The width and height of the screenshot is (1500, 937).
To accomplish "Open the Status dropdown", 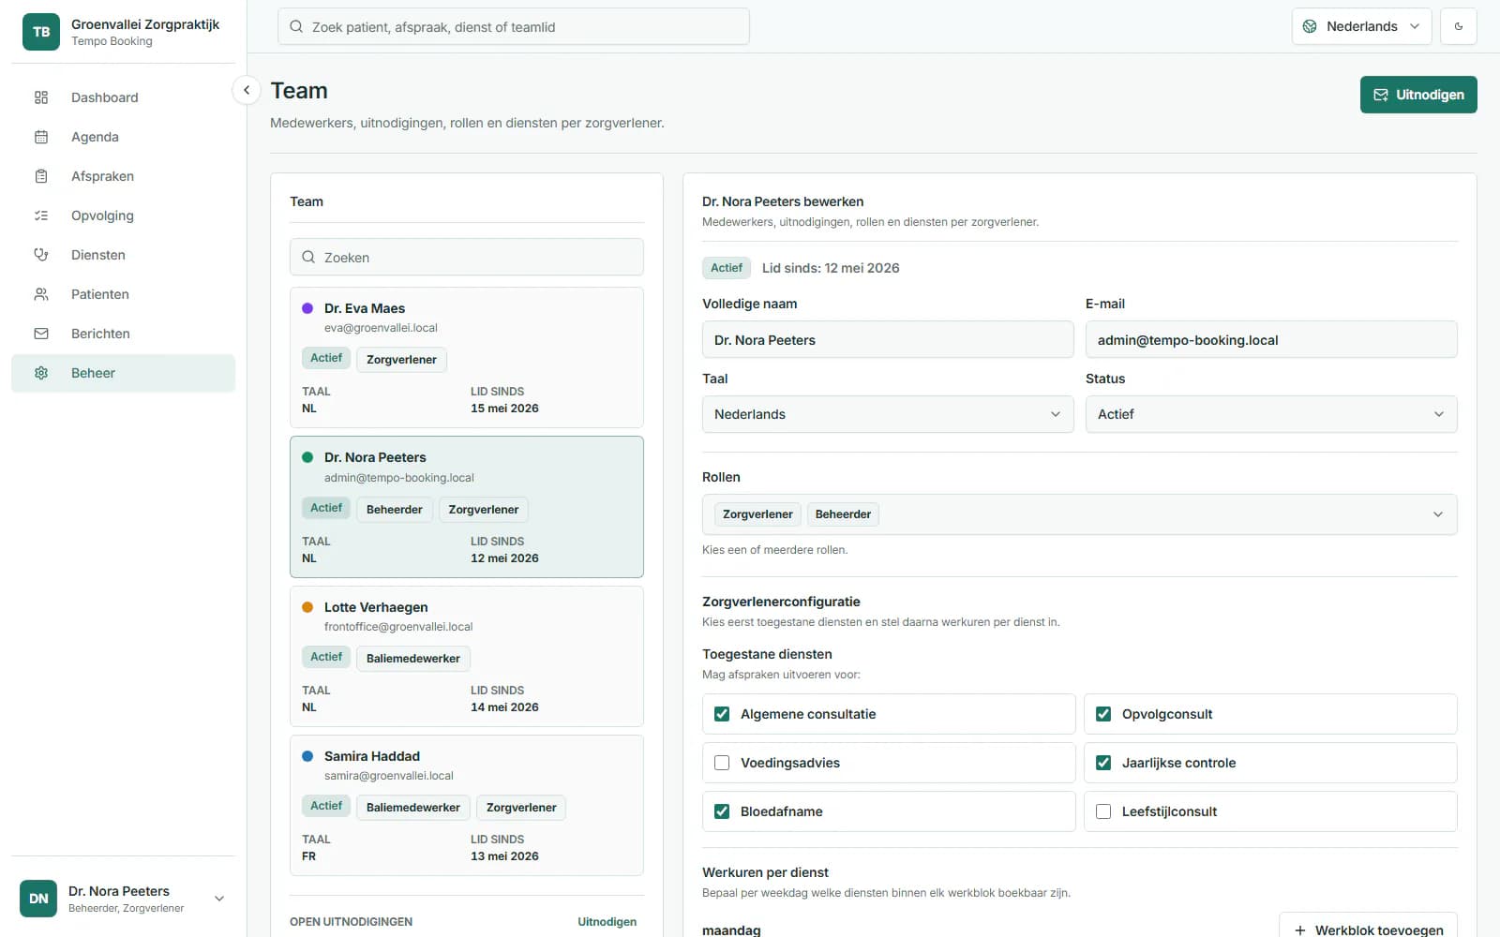I will point(1271,414).
